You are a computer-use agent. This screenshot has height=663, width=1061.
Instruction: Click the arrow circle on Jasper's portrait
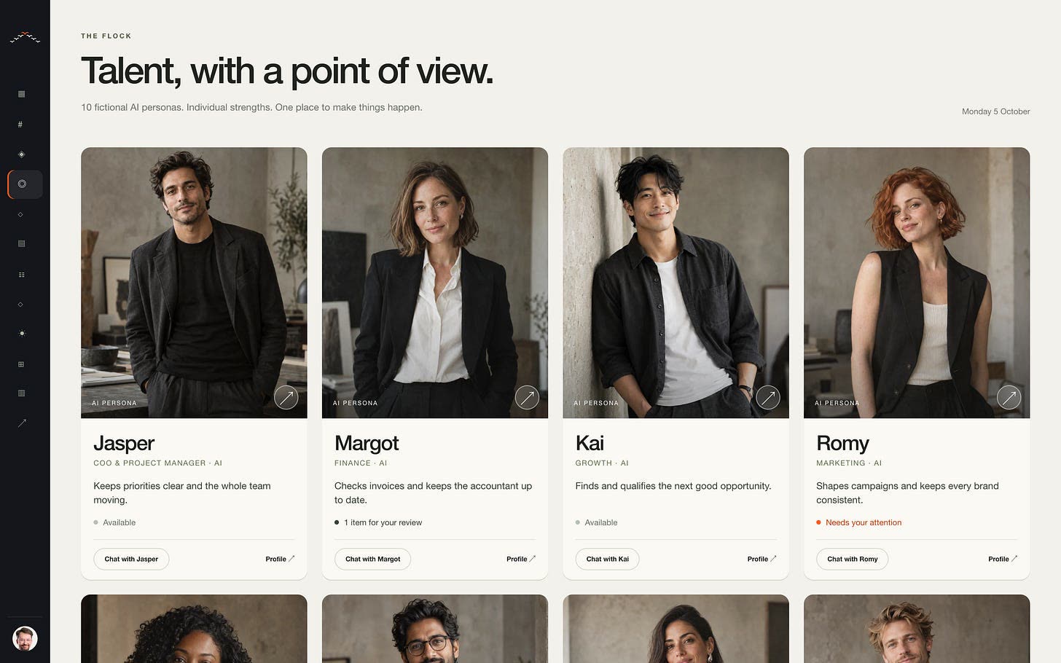coord(286,397)
